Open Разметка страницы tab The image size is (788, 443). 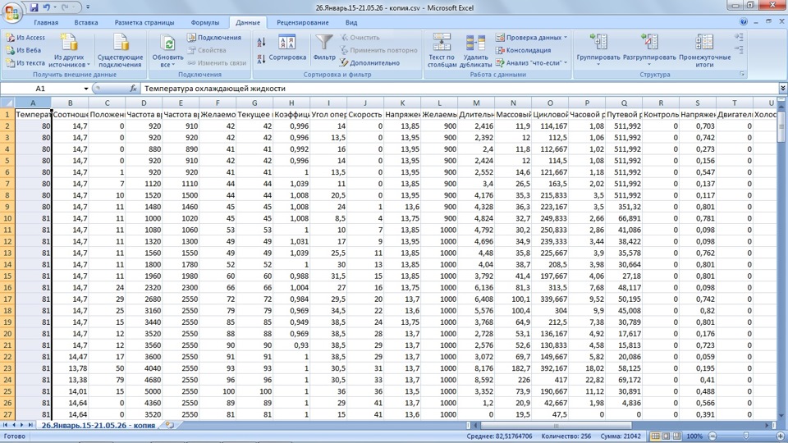click(x=144, y=23)
